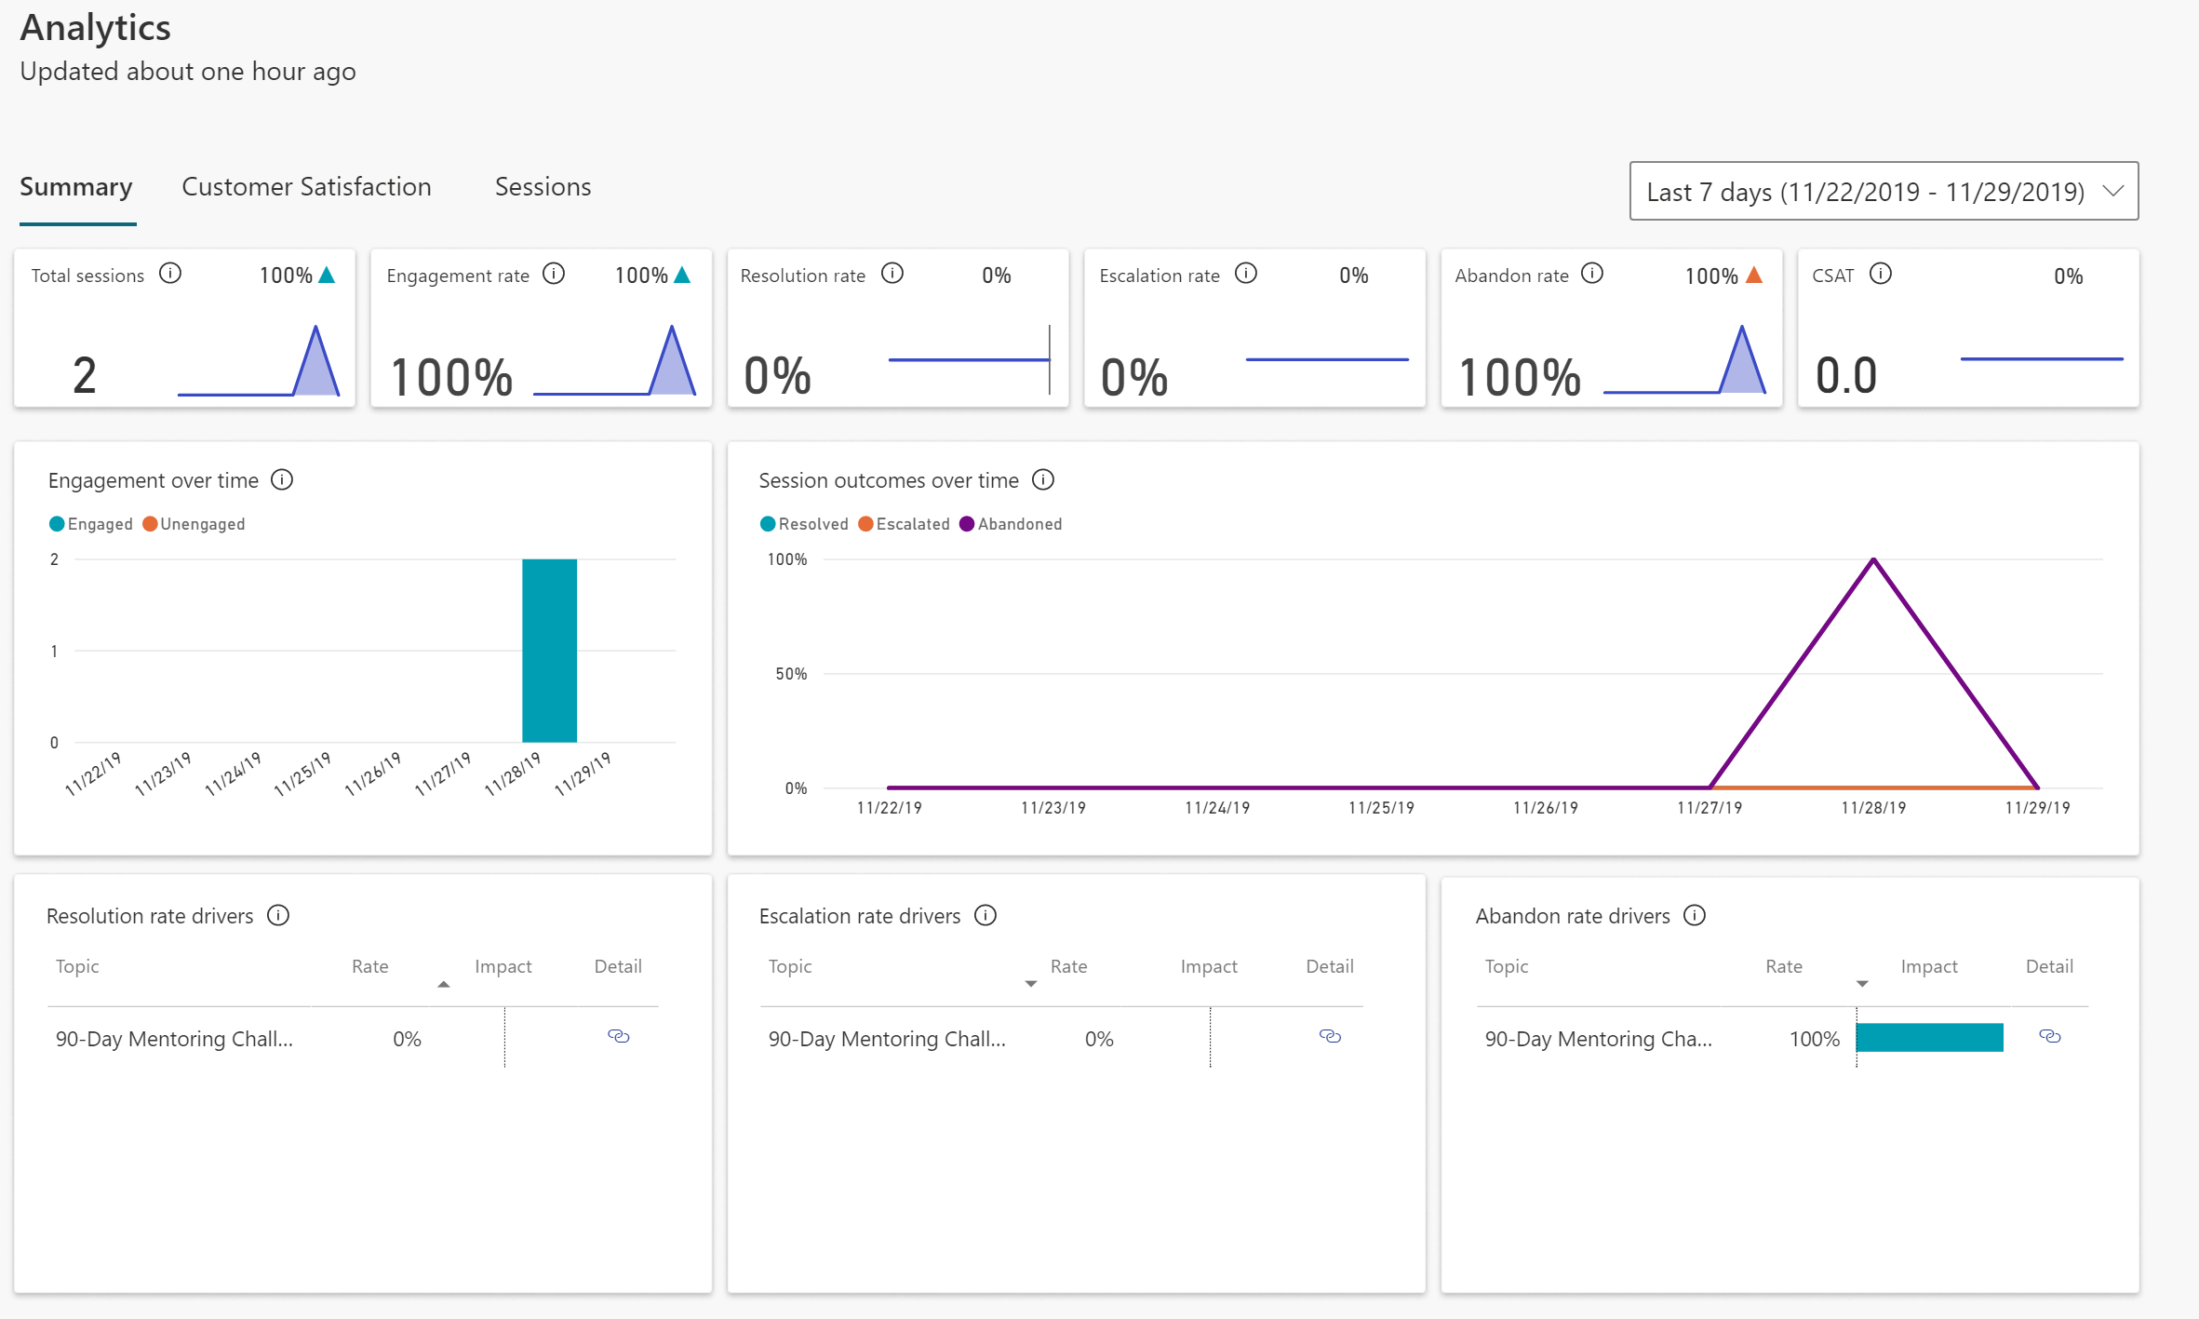The height and width of the screenshot is (1319, 2199).
Task: Open the detail link in Escalation rate drivers
Action: (1330, 1036)
